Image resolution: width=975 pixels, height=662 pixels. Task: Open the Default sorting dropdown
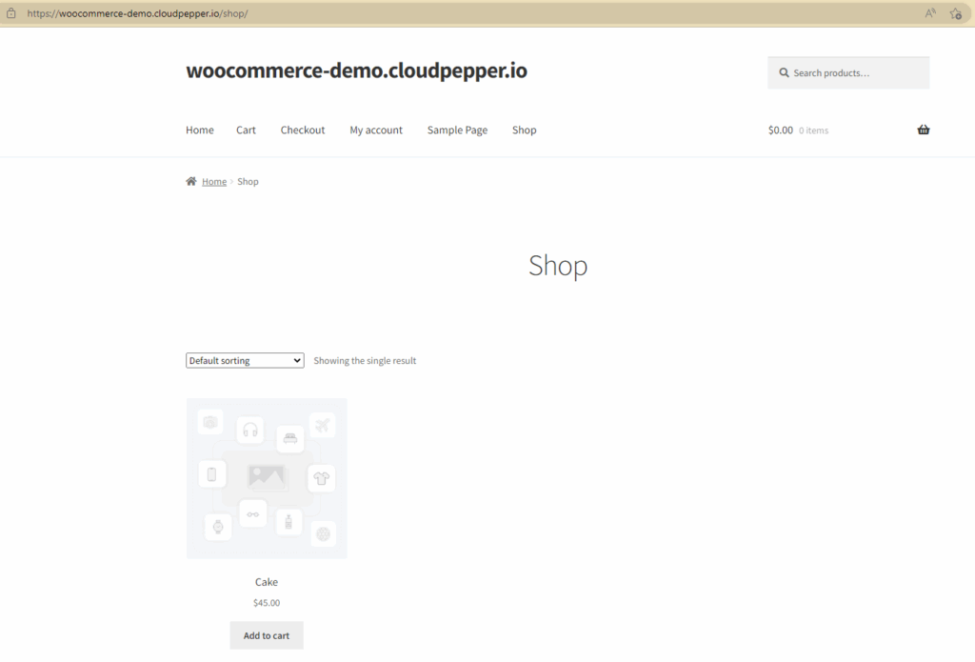(x=244, y=360)
